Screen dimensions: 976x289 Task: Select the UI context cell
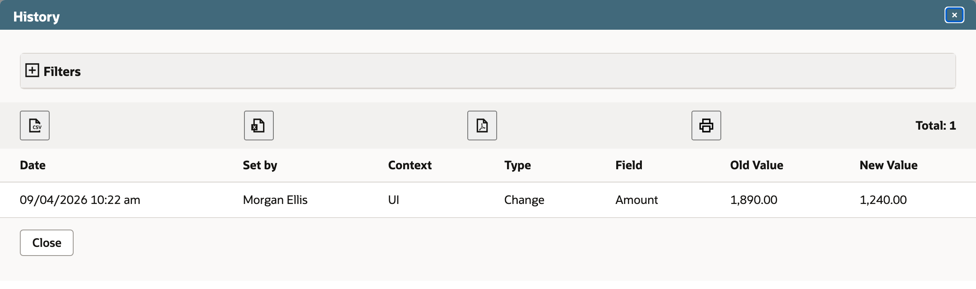point(394,200)
